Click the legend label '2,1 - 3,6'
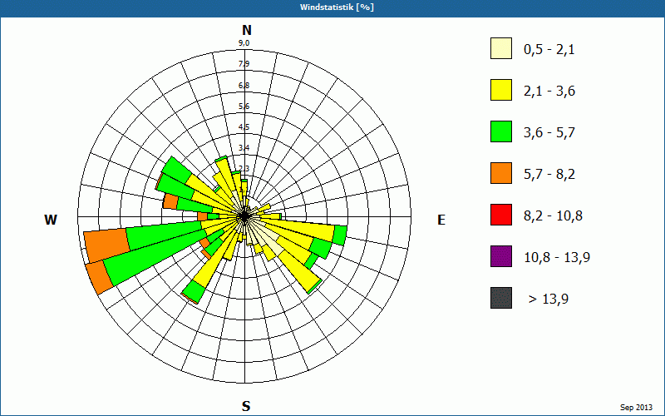 (x=549, y=92)
